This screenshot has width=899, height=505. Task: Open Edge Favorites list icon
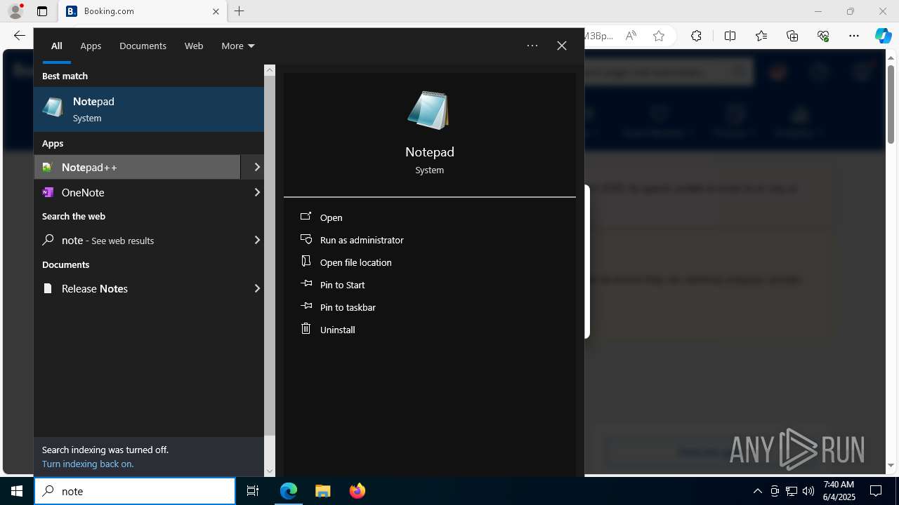click(761, 36)
